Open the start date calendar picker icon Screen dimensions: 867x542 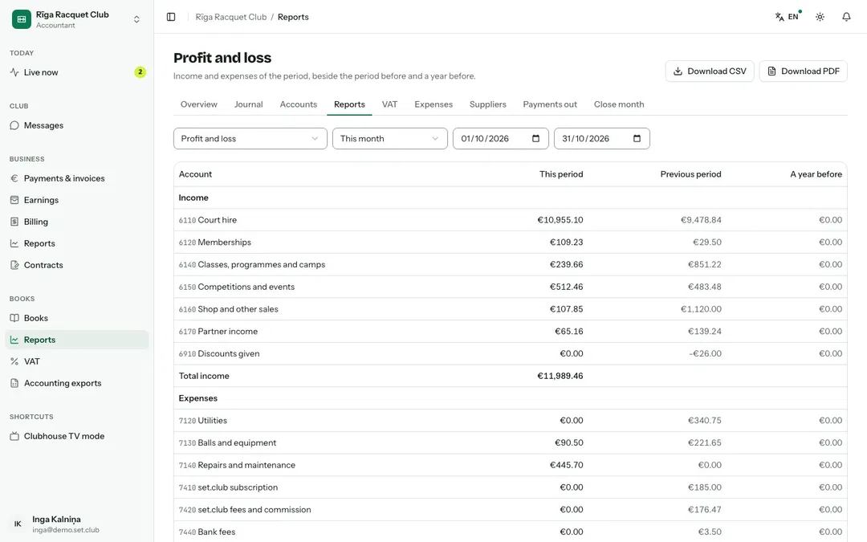point(535,138)
